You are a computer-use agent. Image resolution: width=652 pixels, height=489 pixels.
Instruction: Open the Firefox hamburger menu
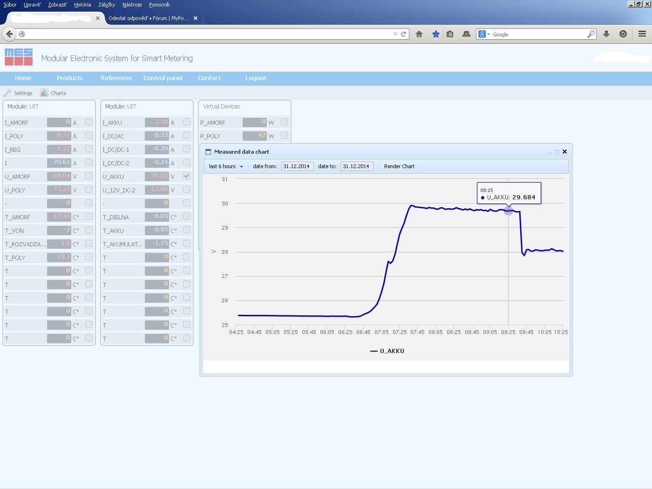tap(642, 34)
